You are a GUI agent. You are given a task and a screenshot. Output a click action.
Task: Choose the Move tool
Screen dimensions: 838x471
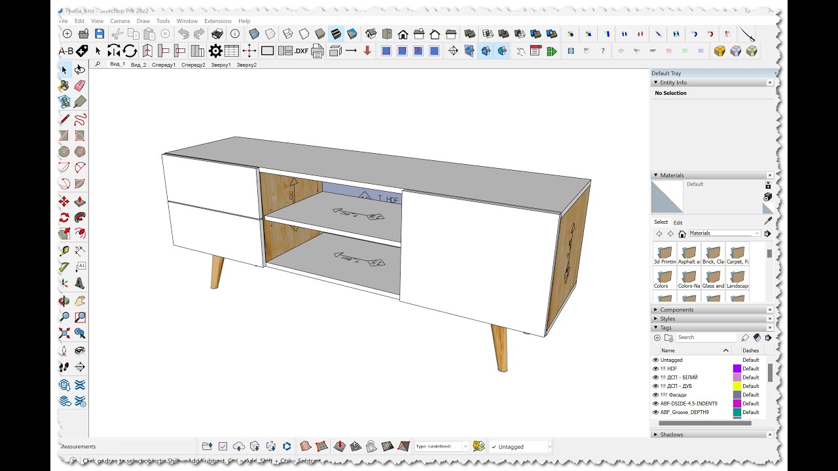(64, 201)
